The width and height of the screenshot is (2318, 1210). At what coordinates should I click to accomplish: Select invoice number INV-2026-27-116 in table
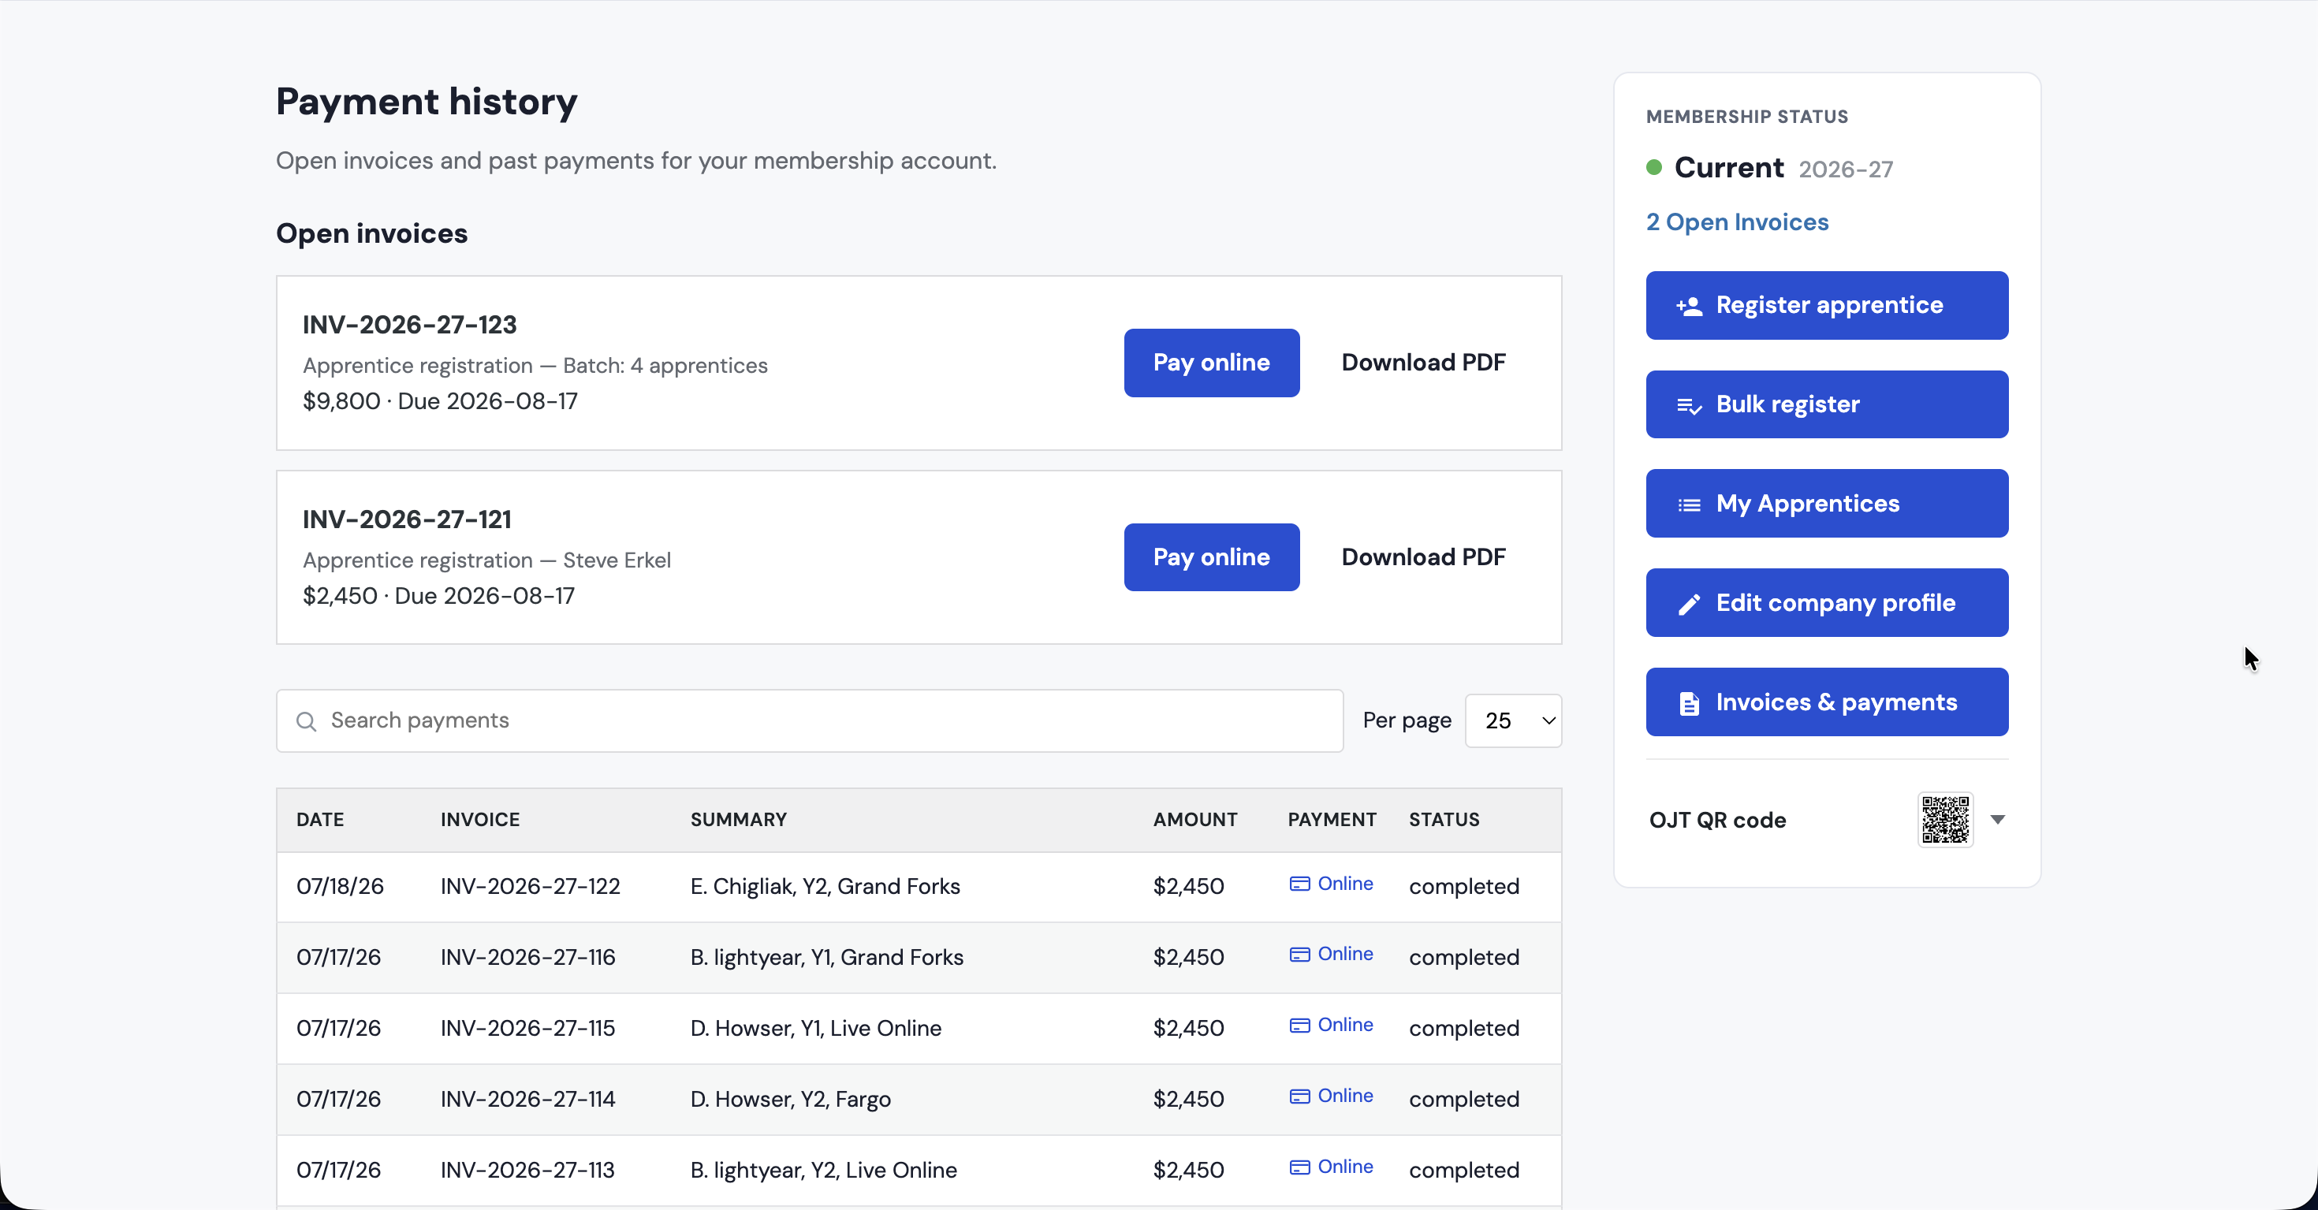pos(527,957)
